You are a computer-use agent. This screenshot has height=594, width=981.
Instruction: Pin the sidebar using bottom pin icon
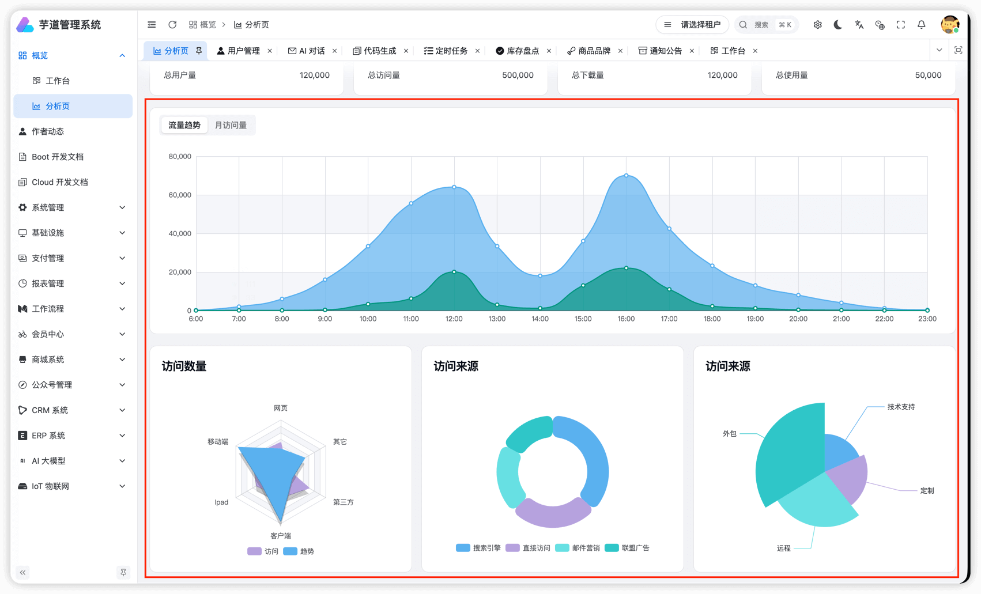[123, 572]
